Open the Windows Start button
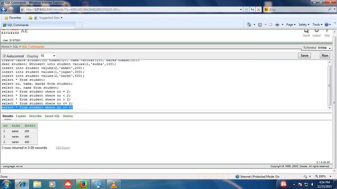 tap(7, 184)
